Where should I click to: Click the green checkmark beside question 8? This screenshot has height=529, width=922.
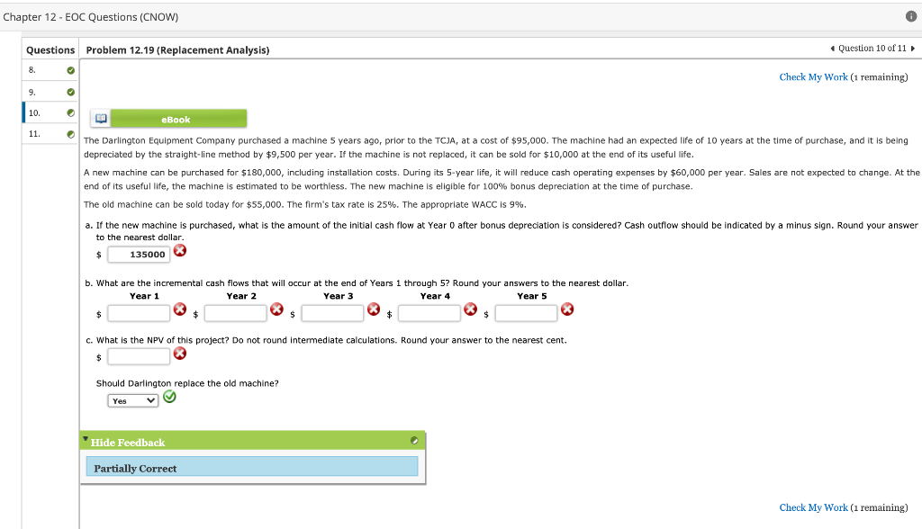pos(71,70)
